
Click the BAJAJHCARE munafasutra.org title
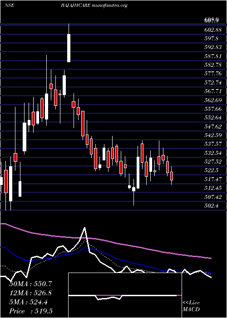tap(94, 5)
